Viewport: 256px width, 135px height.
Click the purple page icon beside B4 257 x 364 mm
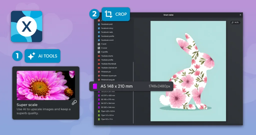pyautogui.click(x=99, y=103)
